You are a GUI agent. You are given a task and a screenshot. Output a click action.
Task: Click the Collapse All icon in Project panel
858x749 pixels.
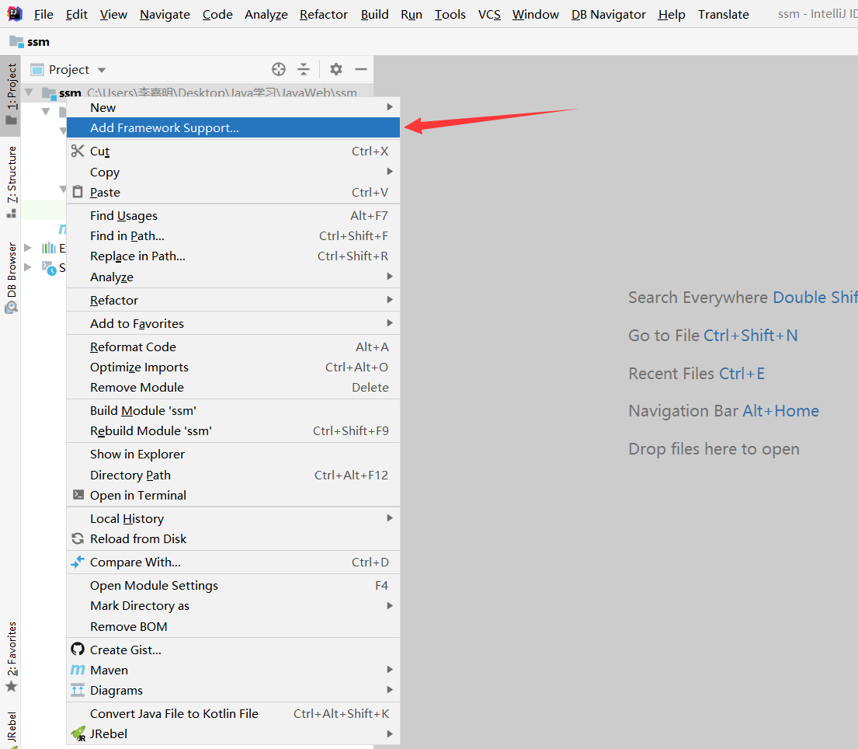pos(303,69)
